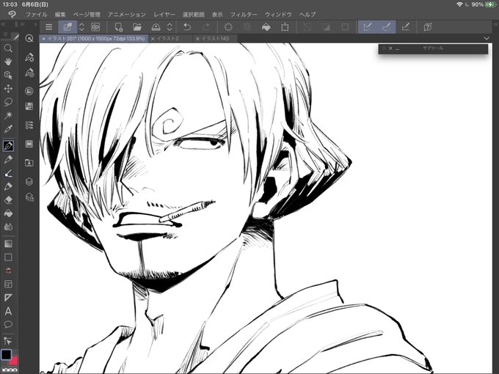Image resolution: width=499 pixels, height=374 pixels.
Task: Collapse the left palette dock arrows
Action: coord(3,24)
